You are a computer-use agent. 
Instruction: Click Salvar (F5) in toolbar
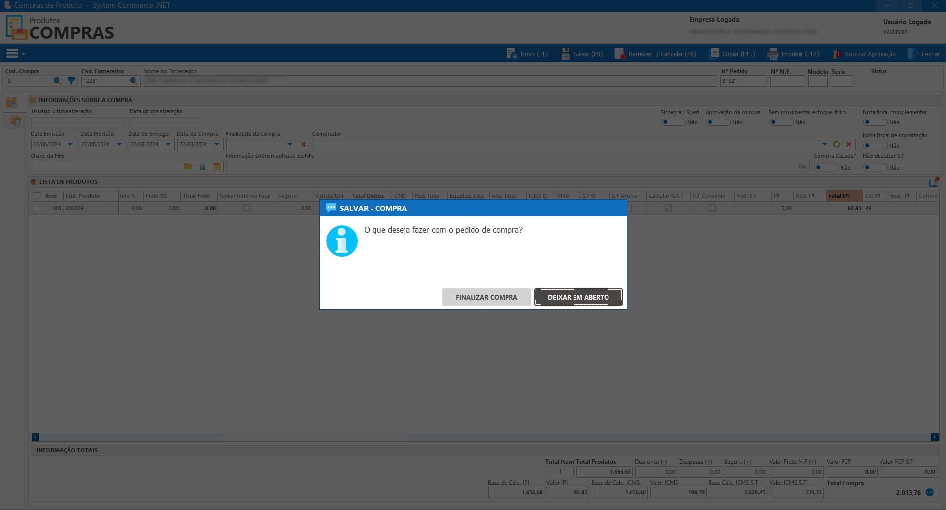582,54
